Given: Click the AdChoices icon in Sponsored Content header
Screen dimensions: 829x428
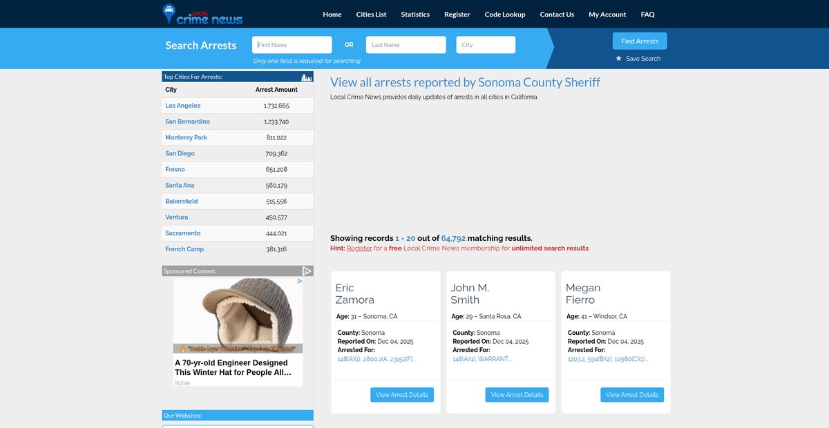Looking at the screenshot, I should [307, 271].
